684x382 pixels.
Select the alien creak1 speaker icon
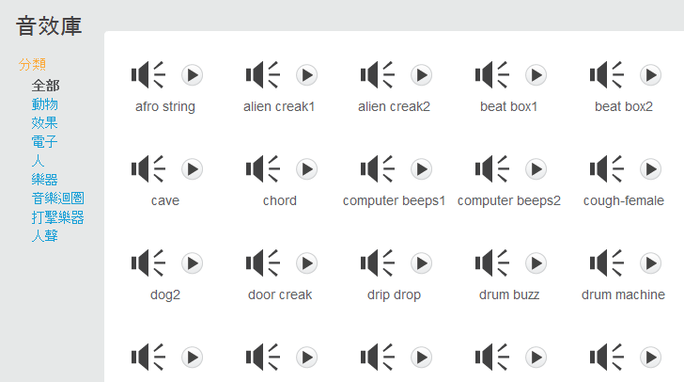(262, 74)
